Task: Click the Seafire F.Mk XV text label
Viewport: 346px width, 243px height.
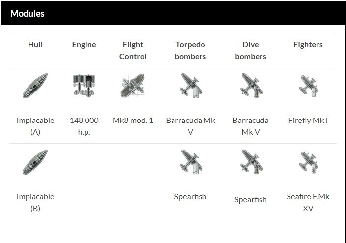Action: [x=308, y=202]
